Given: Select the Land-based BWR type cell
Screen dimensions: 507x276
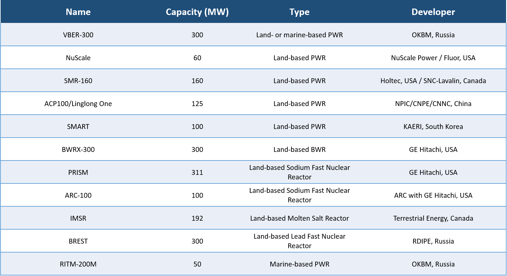Looking at the screenshot, I should point(299,149).
